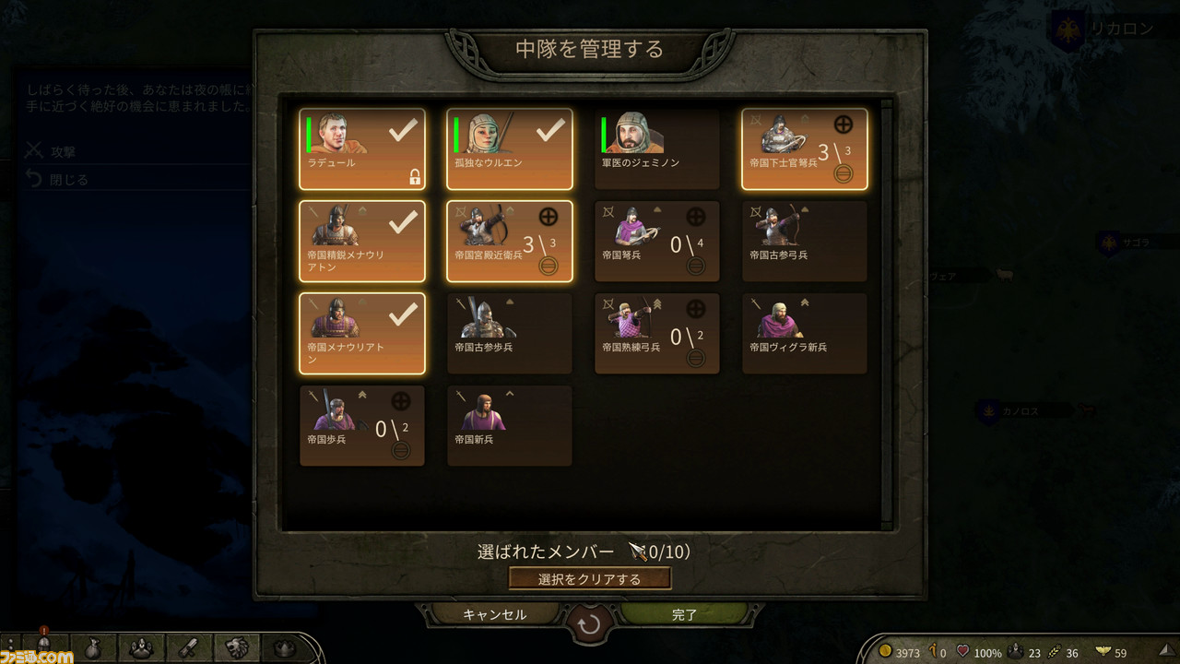Screen dimensions: 1180x664
Task: Deselect the 孤独なウルエン companion card
Action: pos(510,148)
